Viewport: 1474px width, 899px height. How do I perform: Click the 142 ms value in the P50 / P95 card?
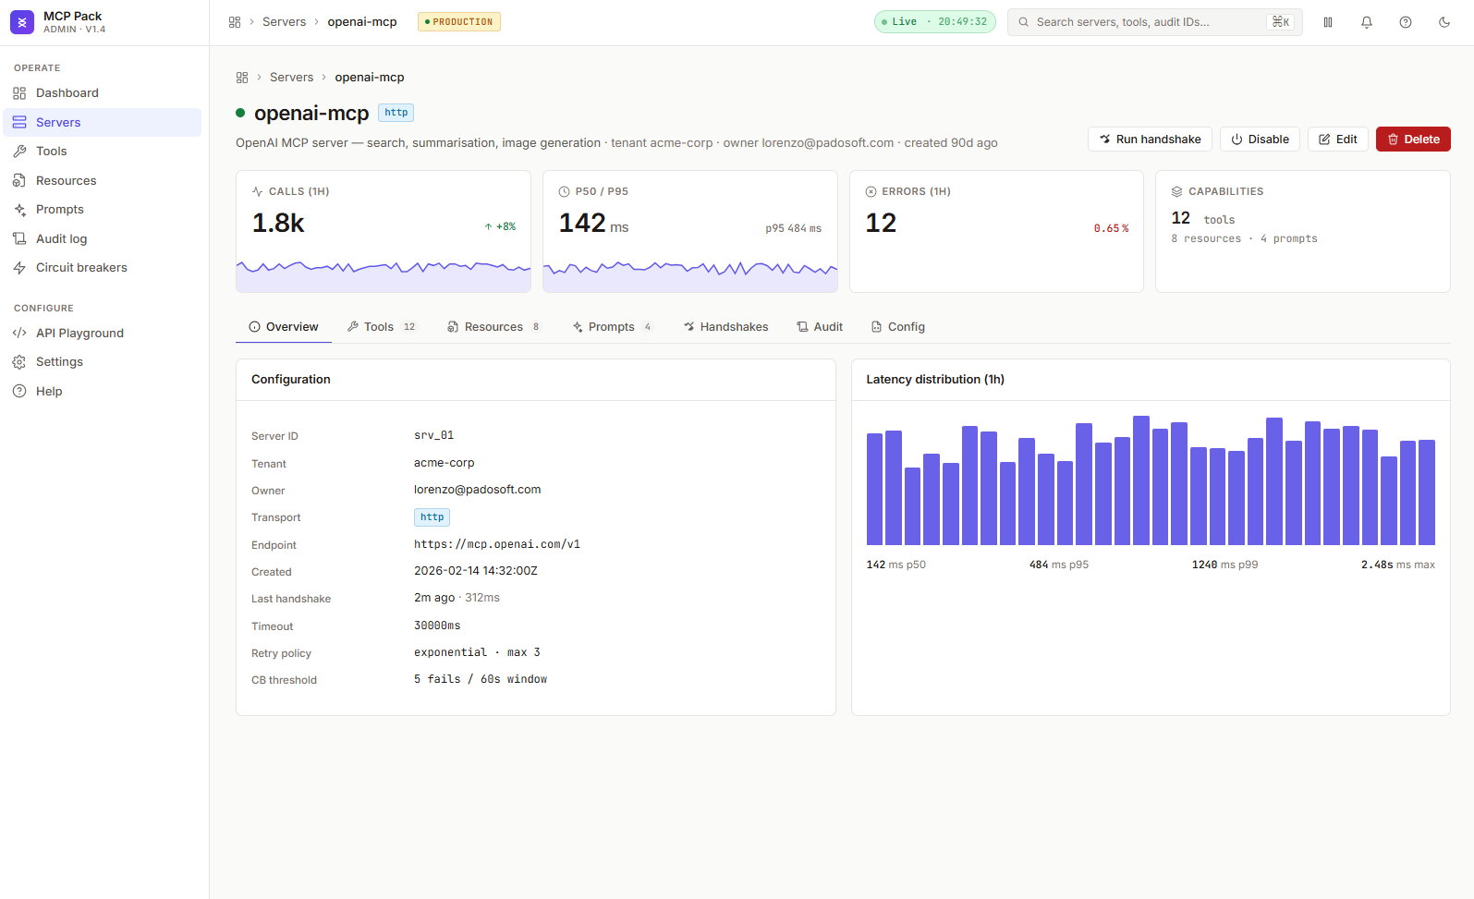tap(593, 223)
